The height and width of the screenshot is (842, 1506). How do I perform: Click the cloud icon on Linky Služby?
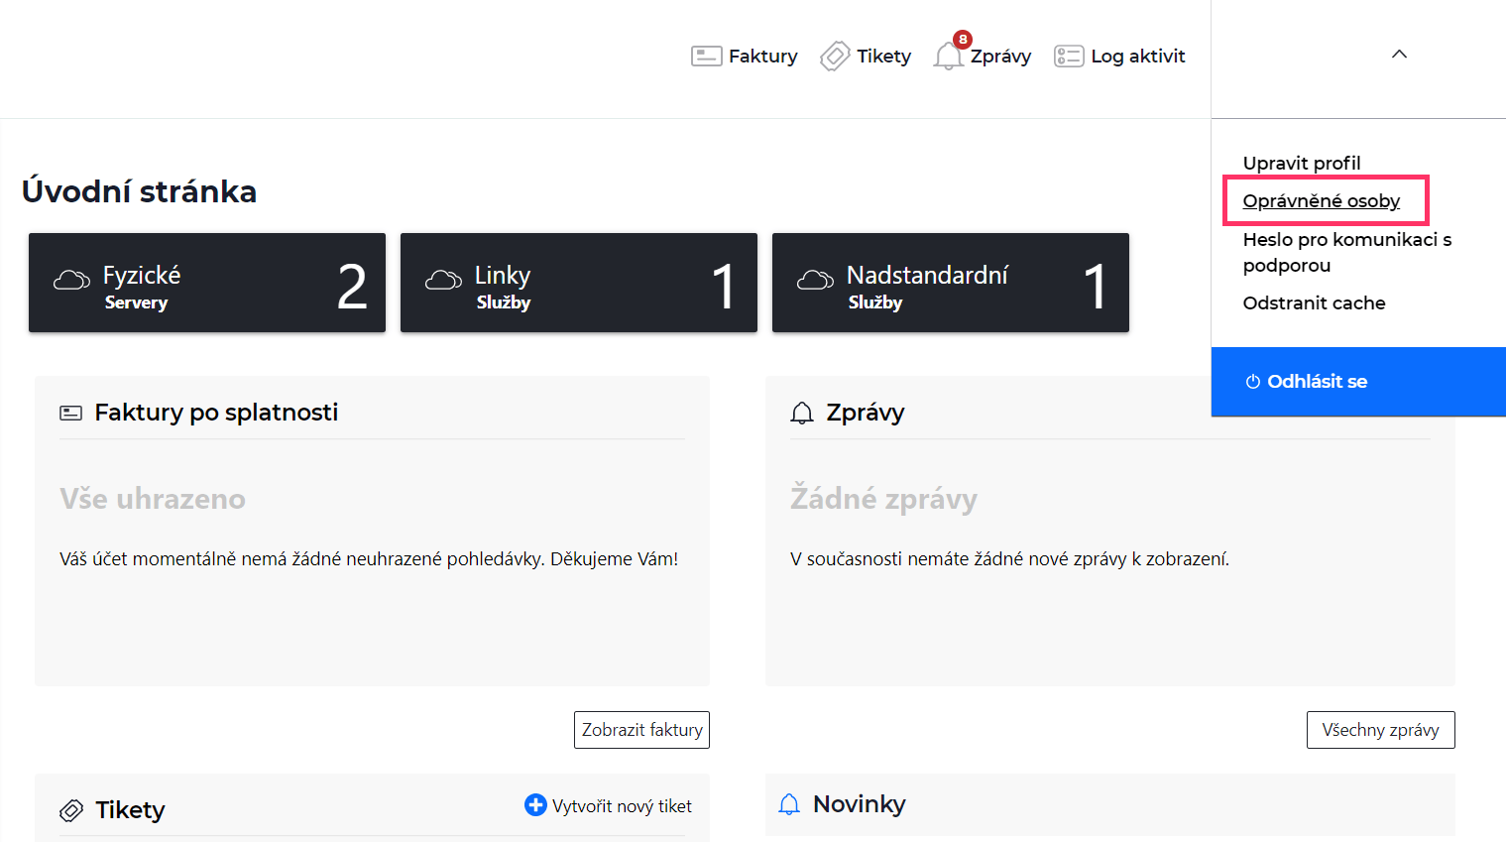pos(443,280)
